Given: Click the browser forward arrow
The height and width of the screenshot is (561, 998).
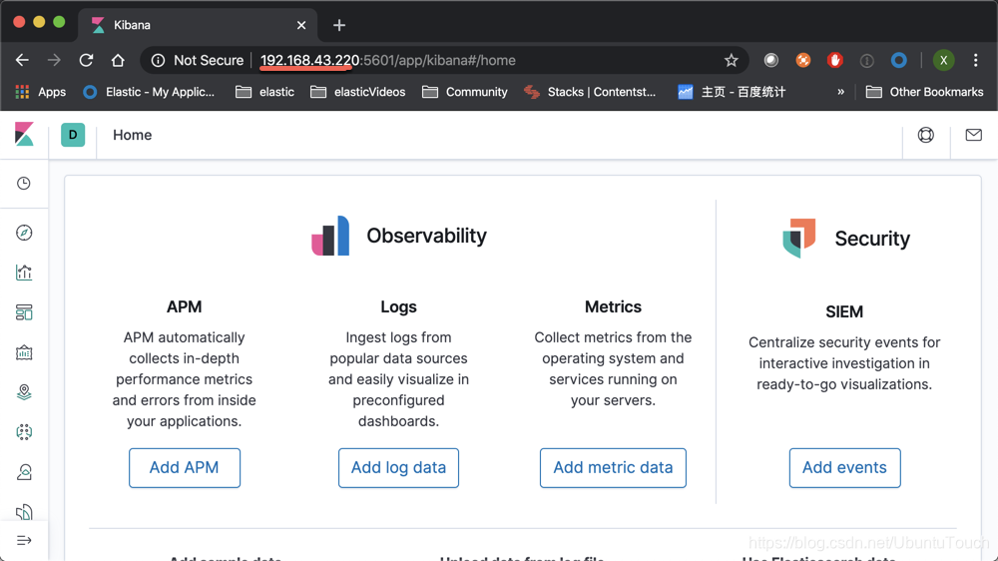Looking at the screenshot, I should [x=54, y=61].
